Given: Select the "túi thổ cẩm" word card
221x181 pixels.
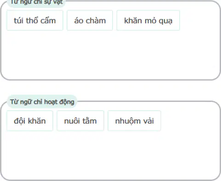Looking at the screenshot, I should 35,20.
